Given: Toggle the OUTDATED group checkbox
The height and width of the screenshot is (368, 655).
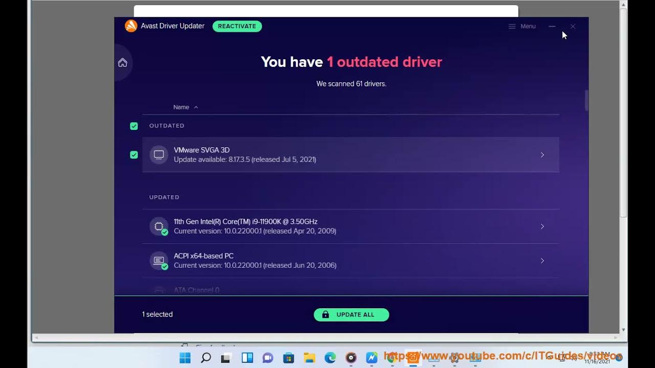Looking at the screenshot, I should coord(134,126).
